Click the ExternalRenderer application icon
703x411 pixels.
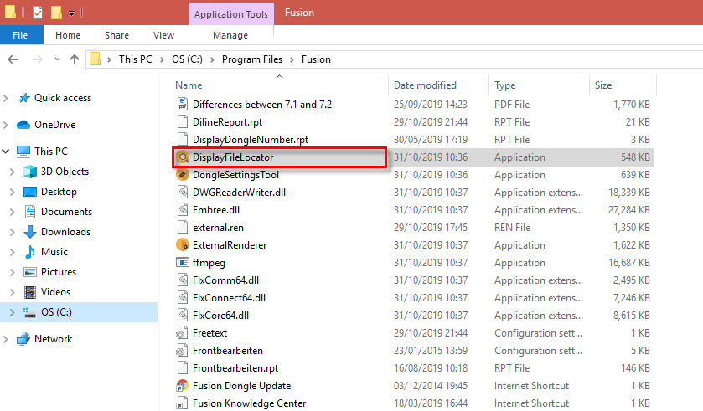click(x=183, y=245)
